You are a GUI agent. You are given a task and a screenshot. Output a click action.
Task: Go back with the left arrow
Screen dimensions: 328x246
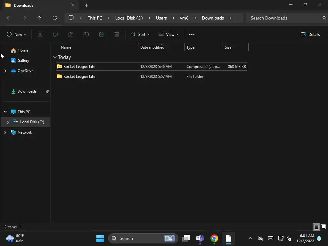click(9, 18)
